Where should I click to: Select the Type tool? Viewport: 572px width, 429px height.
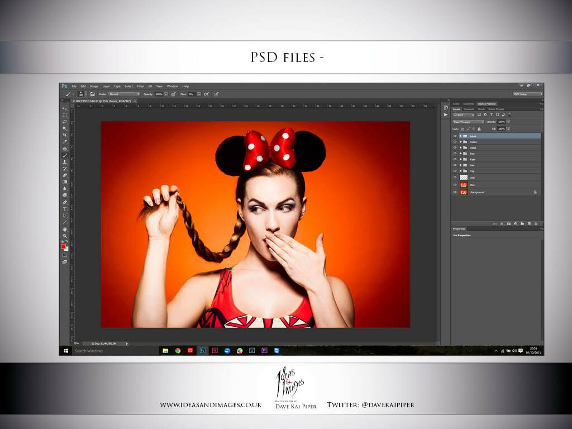point(65,209)
